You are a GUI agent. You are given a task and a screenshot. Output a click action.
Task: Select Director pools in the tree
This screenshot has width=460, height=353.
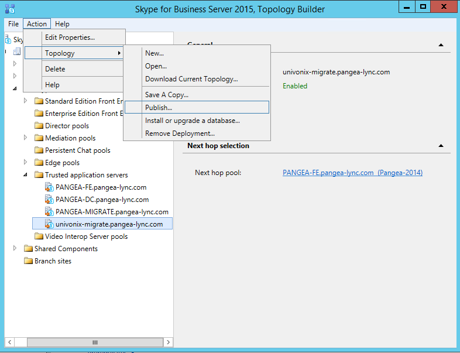[67, 126]
